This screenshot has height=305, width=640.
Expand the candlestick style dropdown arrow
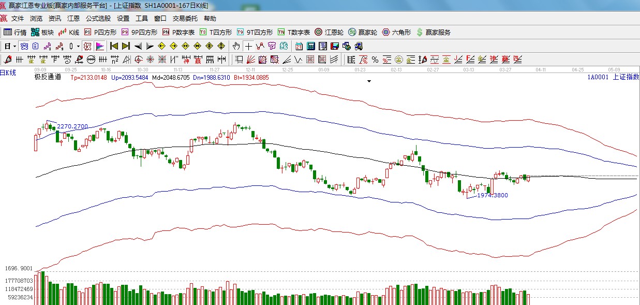tap(78, 46)
